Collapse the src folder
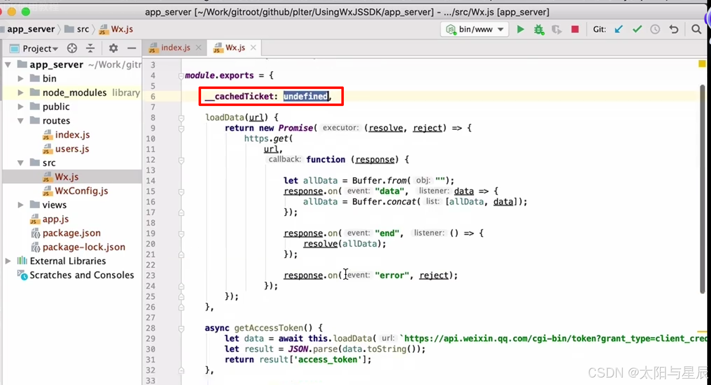The image size is (711, 385). click(20, 163)
